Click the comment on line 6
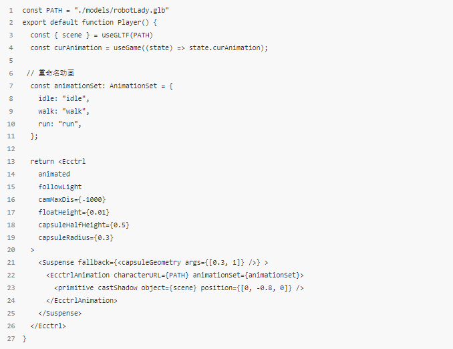 [x=51, y=73]
